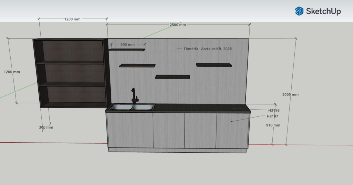Select the black kitchen faucet
The height and width of the screenshot is (185, 353).
point(134,96)
